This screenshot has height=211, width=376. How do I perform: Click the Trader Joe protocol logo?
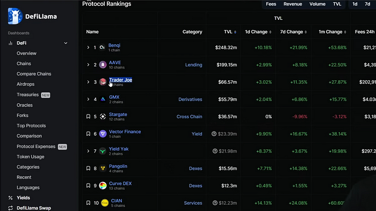pyautogui.click(x=103, y=82)
